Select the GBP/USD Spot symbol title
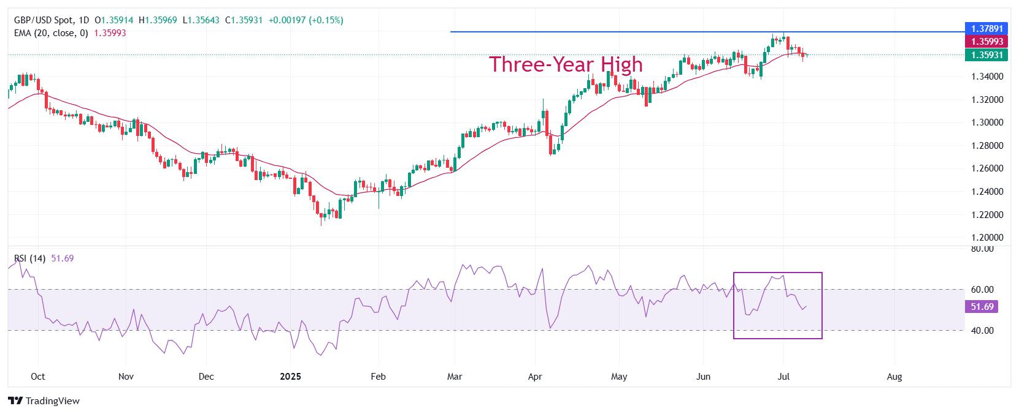1019x414 pixels. [x=43, y=20]
